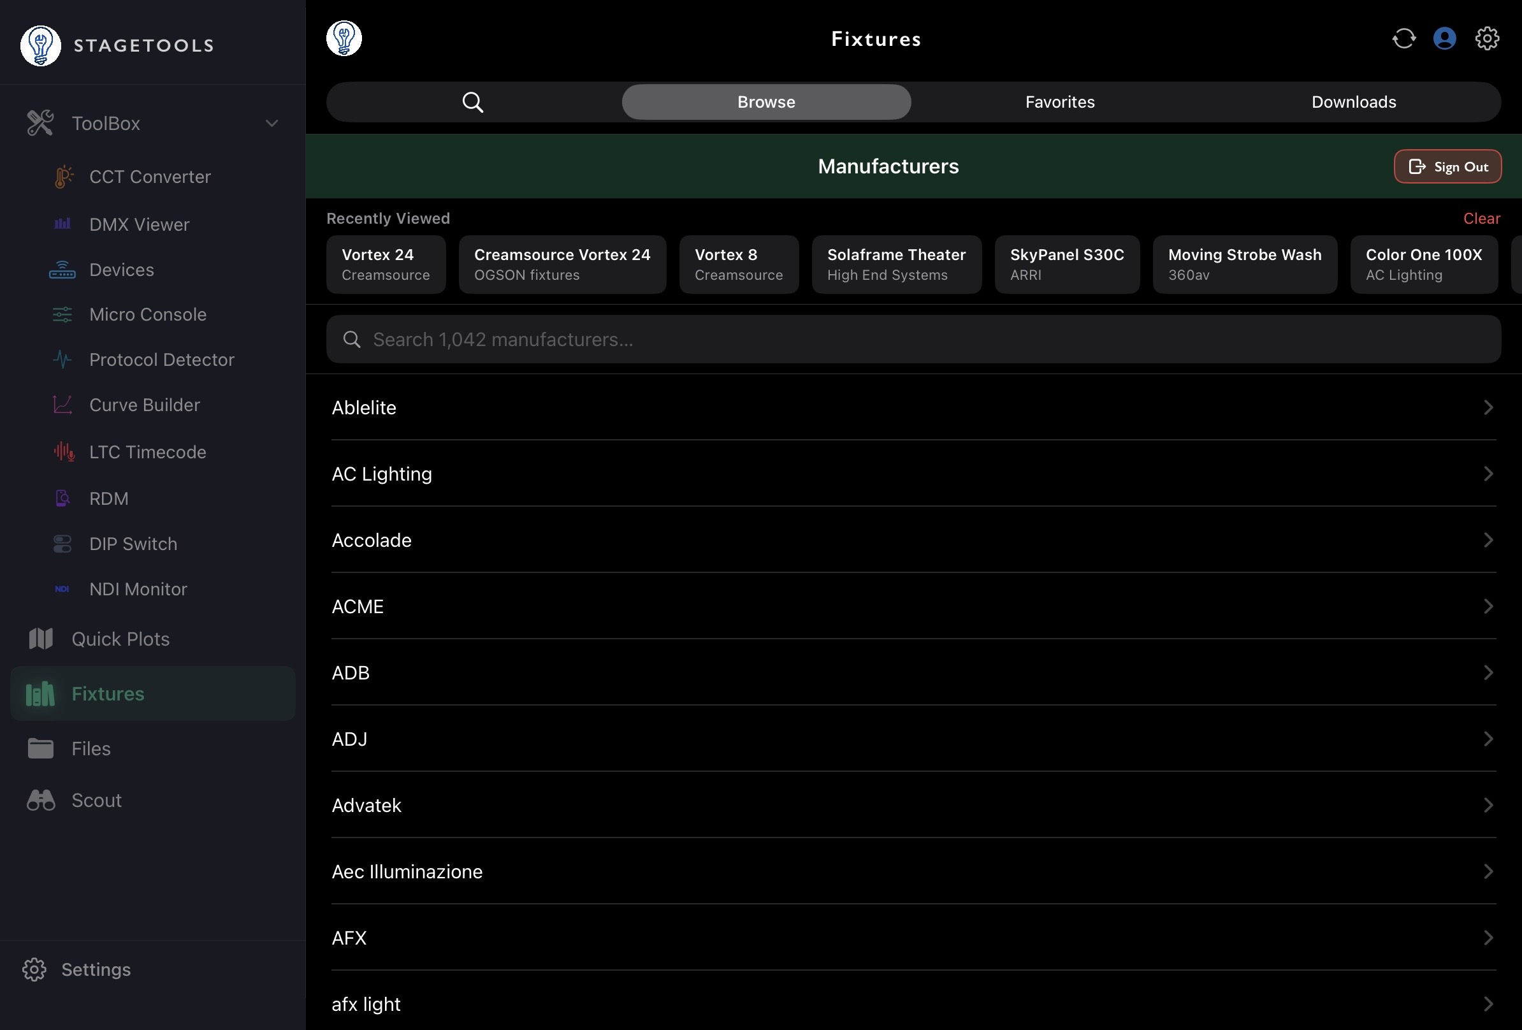
Task: Switch to the search tab magnifier
Action: [473, 102]
